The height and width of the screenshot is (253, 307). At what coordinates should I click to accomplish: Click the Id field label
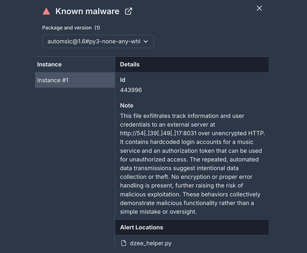123,80
